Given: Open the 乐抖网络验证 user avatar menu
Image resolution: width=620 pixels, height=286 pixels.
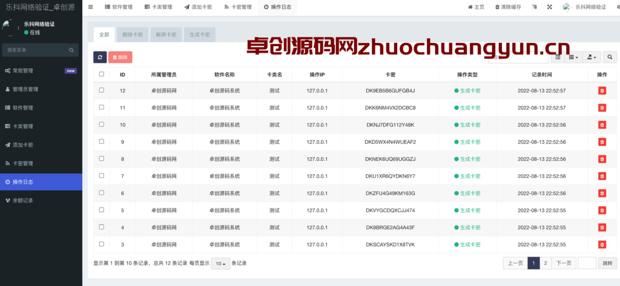Looking at the screenshot, I should pos(584,7).
